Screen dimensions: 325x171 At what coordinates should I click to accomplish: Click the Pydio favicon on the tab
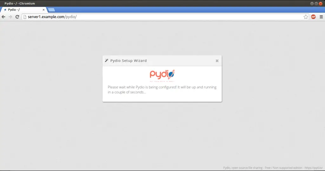(x=5, y=10)
